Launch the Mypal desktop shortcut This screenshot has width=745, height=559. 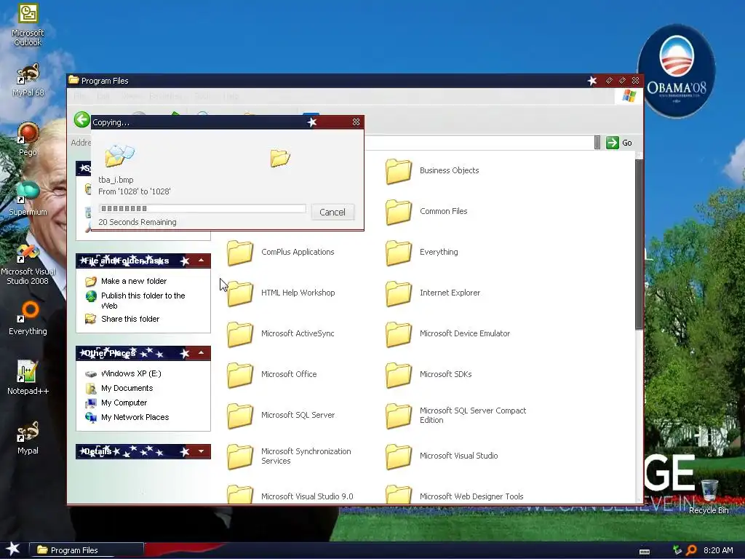coord(28,437)
